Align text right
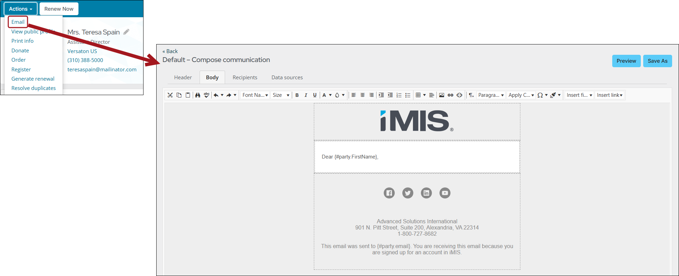The image size is (679, 276). [371, 95]
